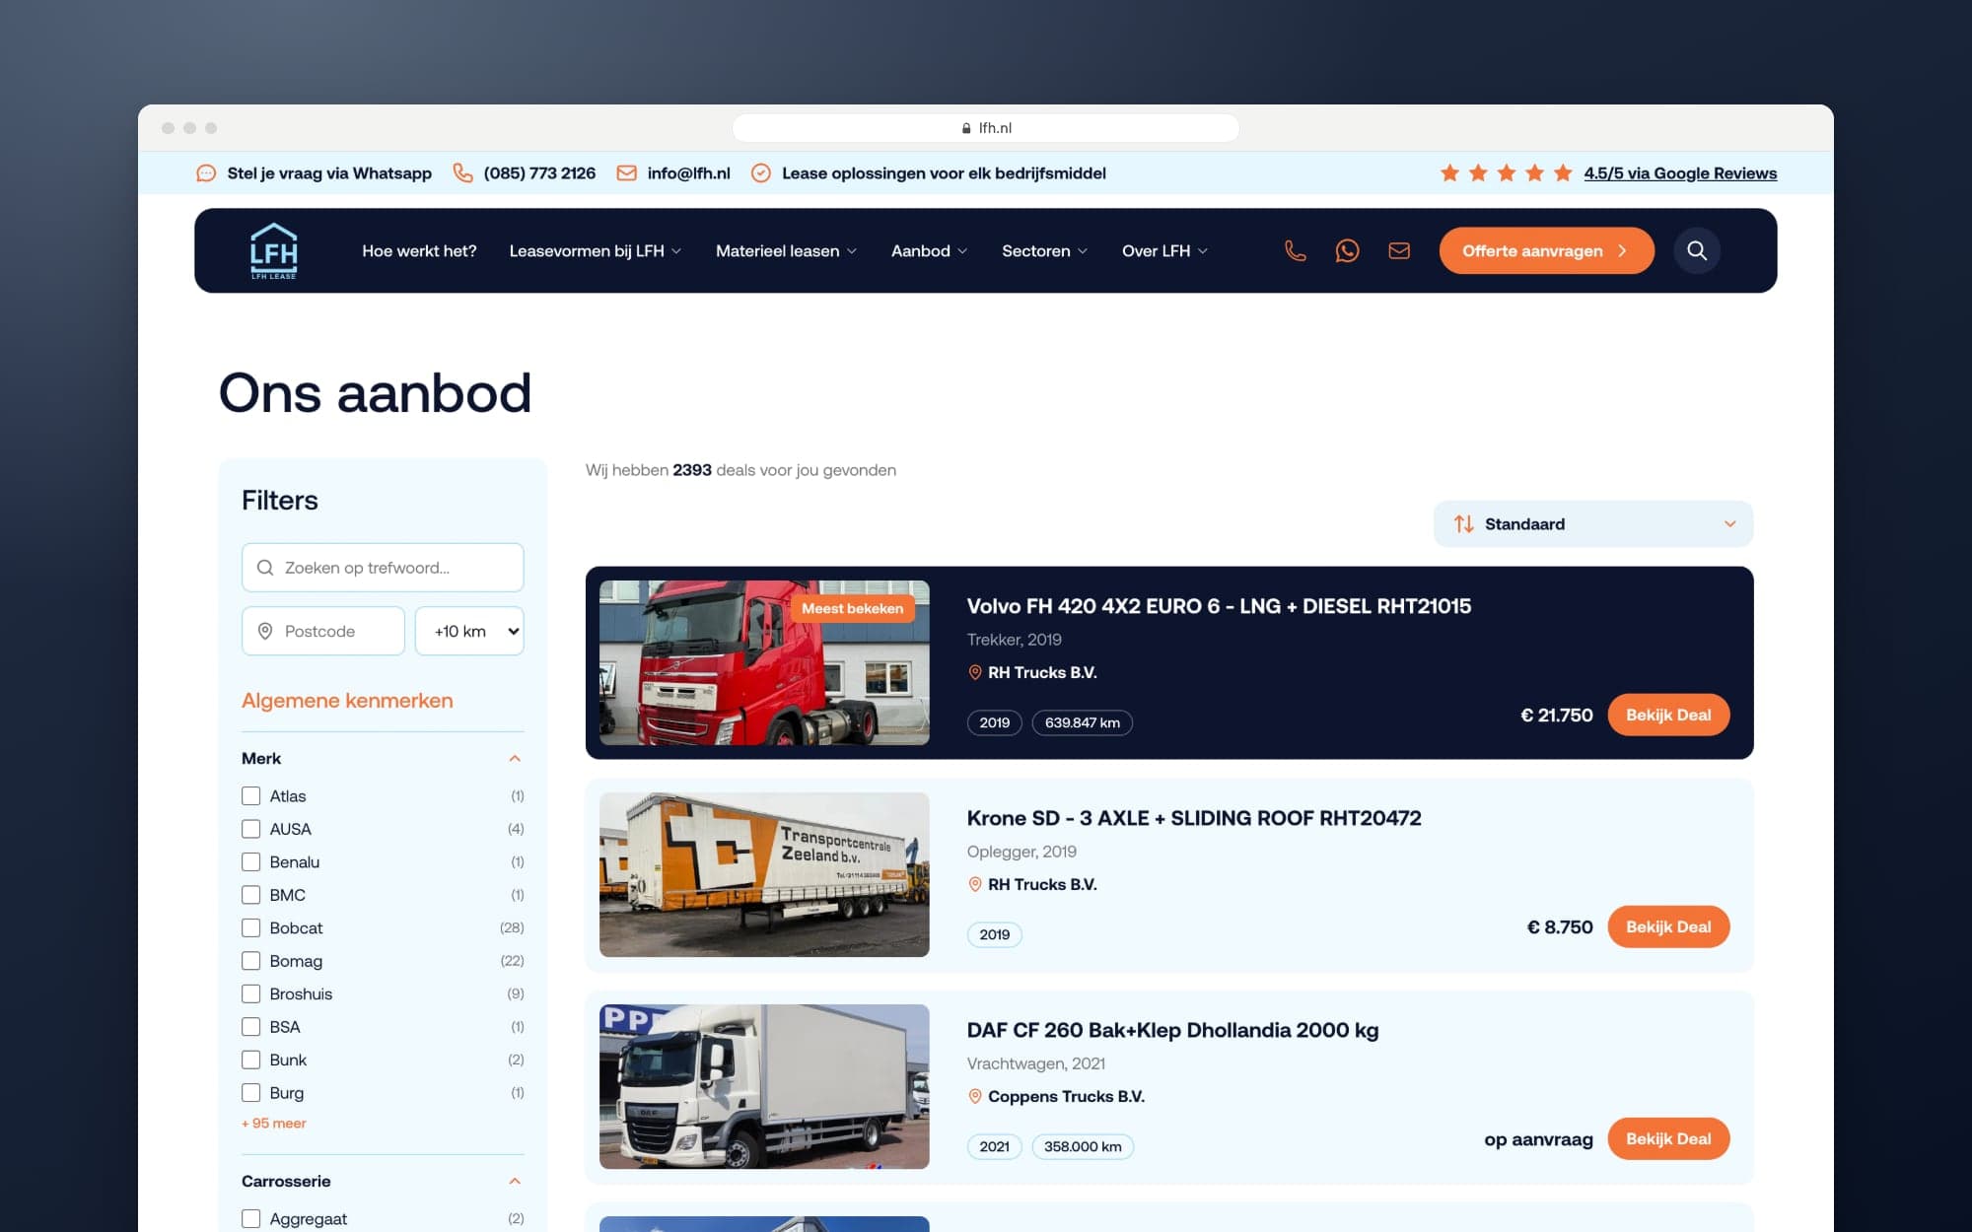Click the magnifier icon in keyword search field
This screenshot has height=1232, width=1972.
pos(265,568)
